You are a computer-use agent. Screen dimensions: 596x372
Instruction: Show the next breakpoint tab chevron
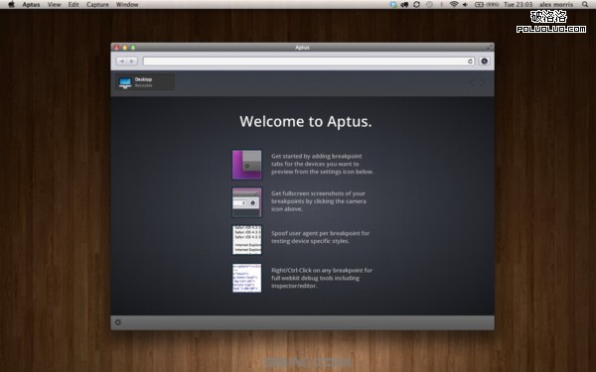pyautogui.click(x=482, y=82)
